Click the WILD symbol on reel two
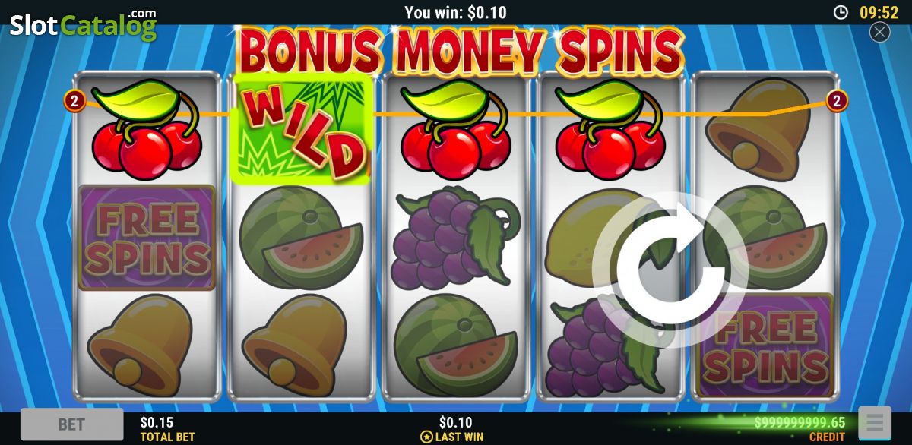Viewport: 912px width, 445px height. point(301,130)
